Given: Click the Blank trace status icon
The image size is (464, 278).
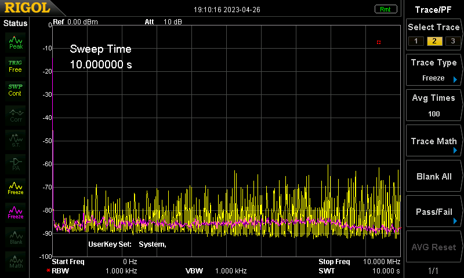Looking at the screenshot, I should point(16,237).
